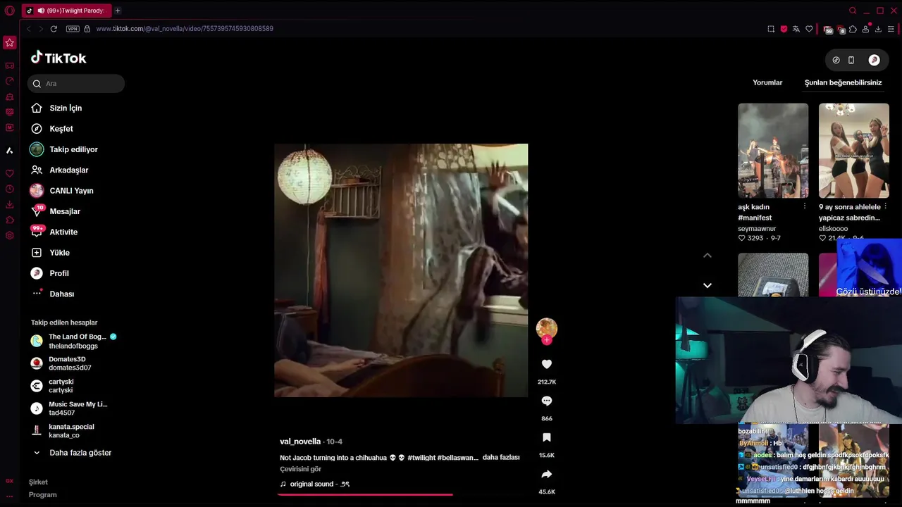Open the Sizin İçin feed
This screenshot has width=902, height=507.
56,108
